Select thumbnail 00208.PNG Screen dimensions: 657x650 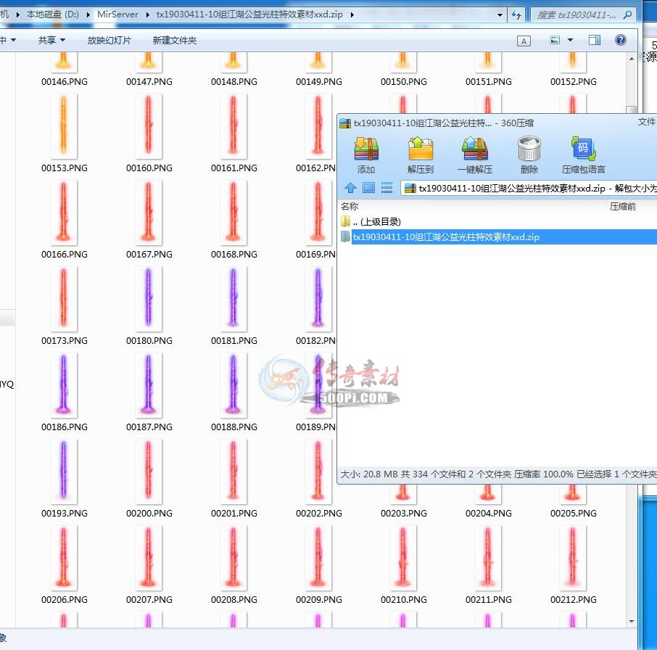pyautogui.click(x=234, y=557)
